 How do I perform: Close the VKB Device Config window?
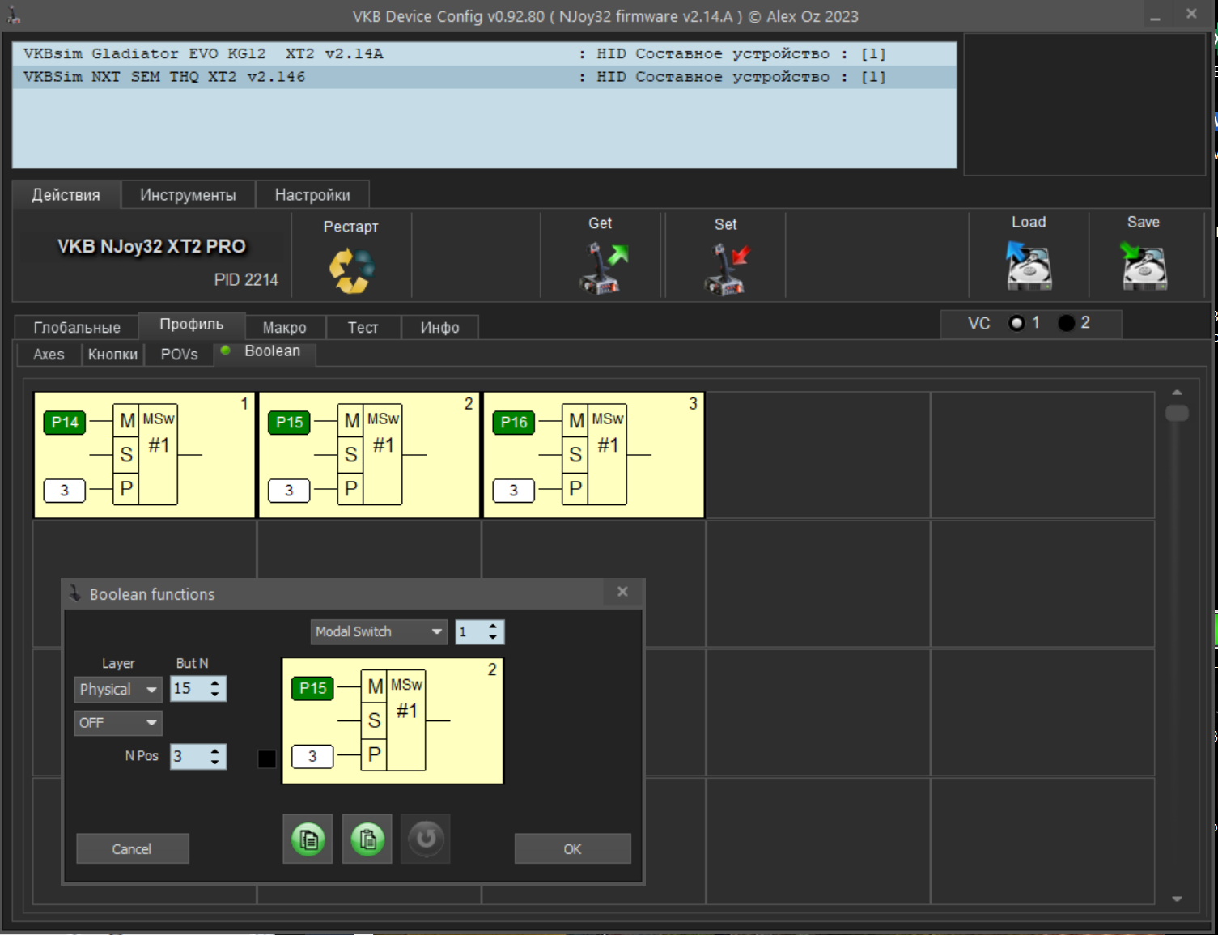[1191, 14]
